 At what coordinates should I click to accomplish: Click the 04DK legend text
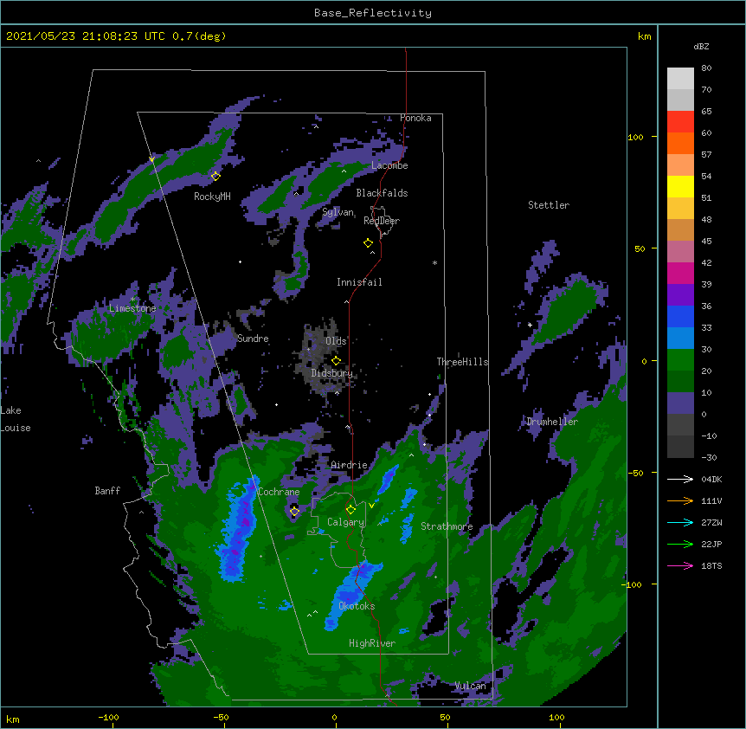click(x=711, y=479)
